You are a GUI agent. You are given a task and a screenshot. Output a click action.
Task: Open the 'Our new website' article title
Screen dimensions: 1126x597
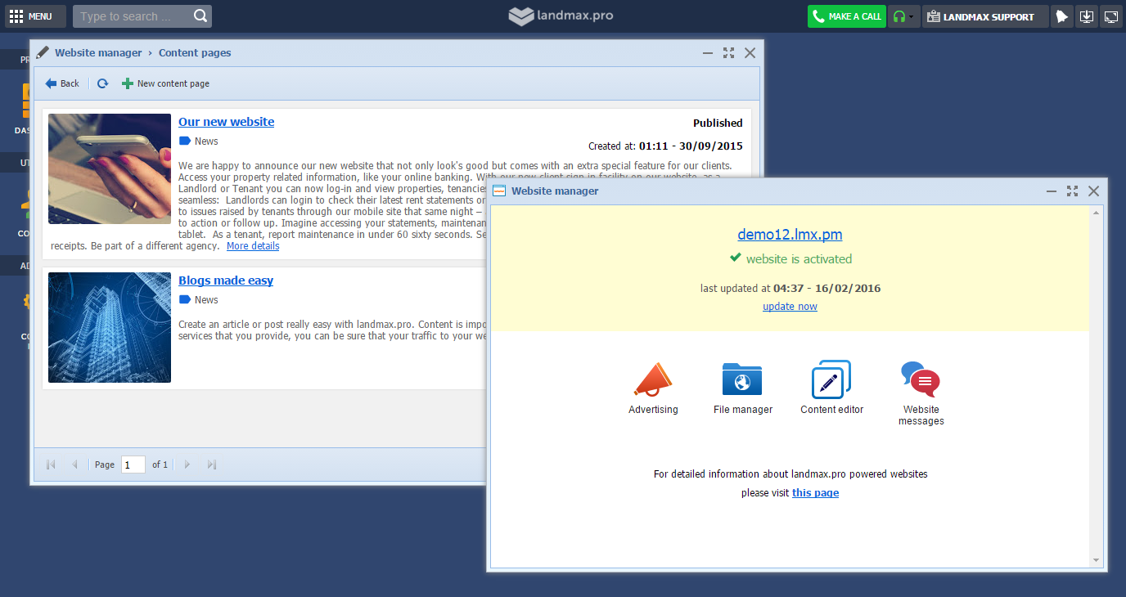coord(226,122)
